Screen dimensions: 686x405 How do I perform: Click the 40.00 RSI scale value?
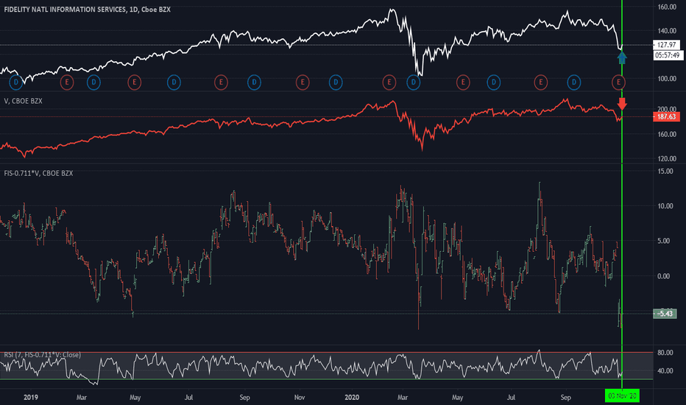pos(665,370)
